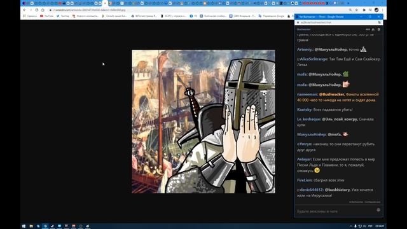
Task: Open the microphone icon in the system tray
Action: point(355,226)
